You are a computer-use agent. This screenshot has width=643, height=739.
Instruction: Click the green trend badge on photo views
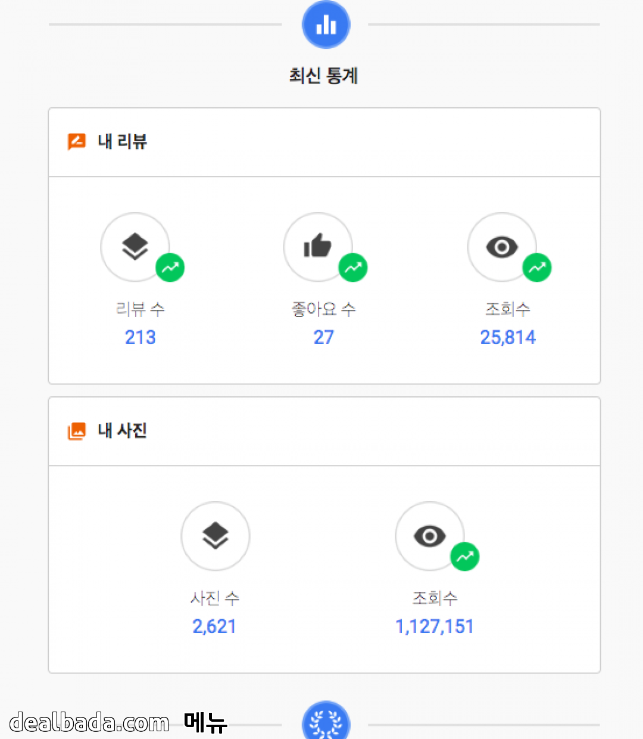click(x=465, y=557)
